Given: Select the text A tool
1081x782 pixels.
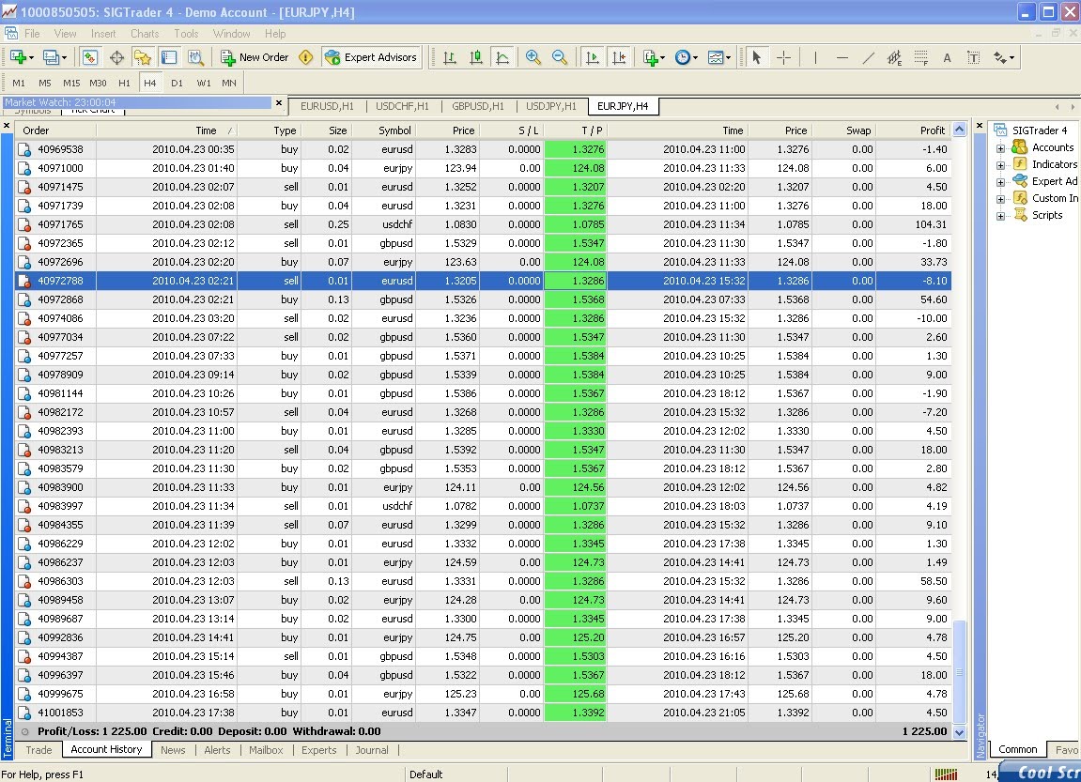Looking at the screenshot, I should [948, 58].
